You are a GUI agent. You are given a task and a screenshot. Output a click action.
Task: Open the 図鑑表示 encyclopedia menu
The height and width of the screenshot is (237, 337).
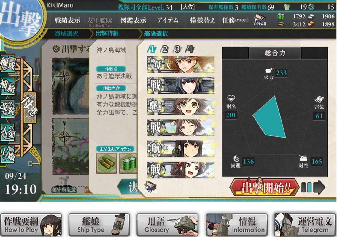pos(133,20)
